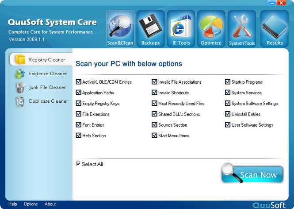Uncheck Invalid File Associations checkbox

click(154, 81)
